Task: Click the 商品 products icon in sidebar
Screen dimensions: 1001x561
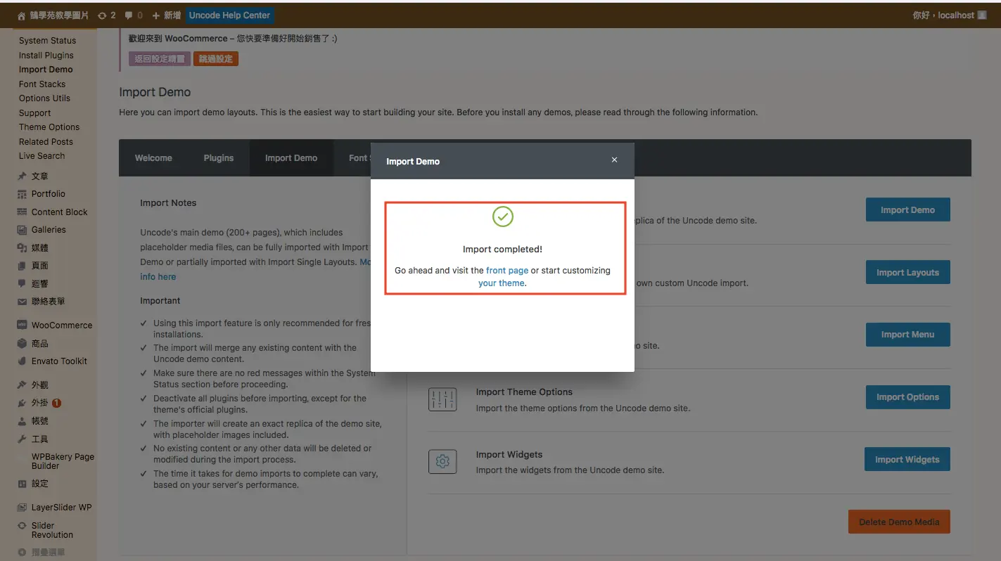Action: [x=23, y=344]
